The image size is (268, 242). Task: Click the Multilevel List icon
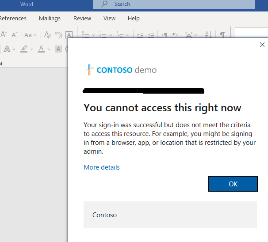click(120, 34)
